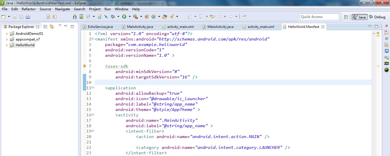Screen dimensions: 390x156
Task: Open the New wizard dropdown arrow
Action: point(9,17)
